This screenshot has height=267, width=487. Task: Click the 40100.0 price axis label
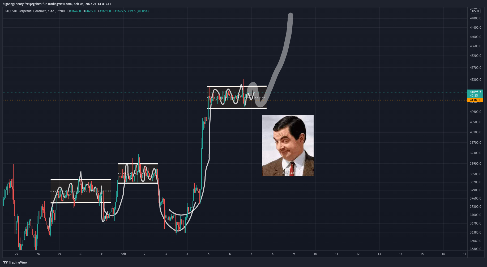click(x=476, y=132)
